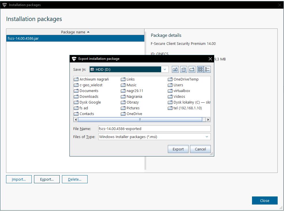This screenshot has width=284, height=212.
Task: Confirm with the Export button in the dialog
Action: (178, 149)
